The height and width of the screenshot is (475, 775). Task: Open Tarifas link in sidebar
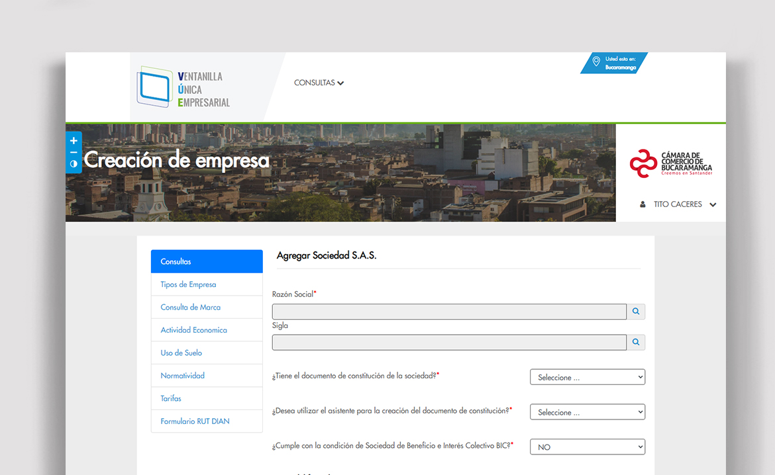point(207,398)
